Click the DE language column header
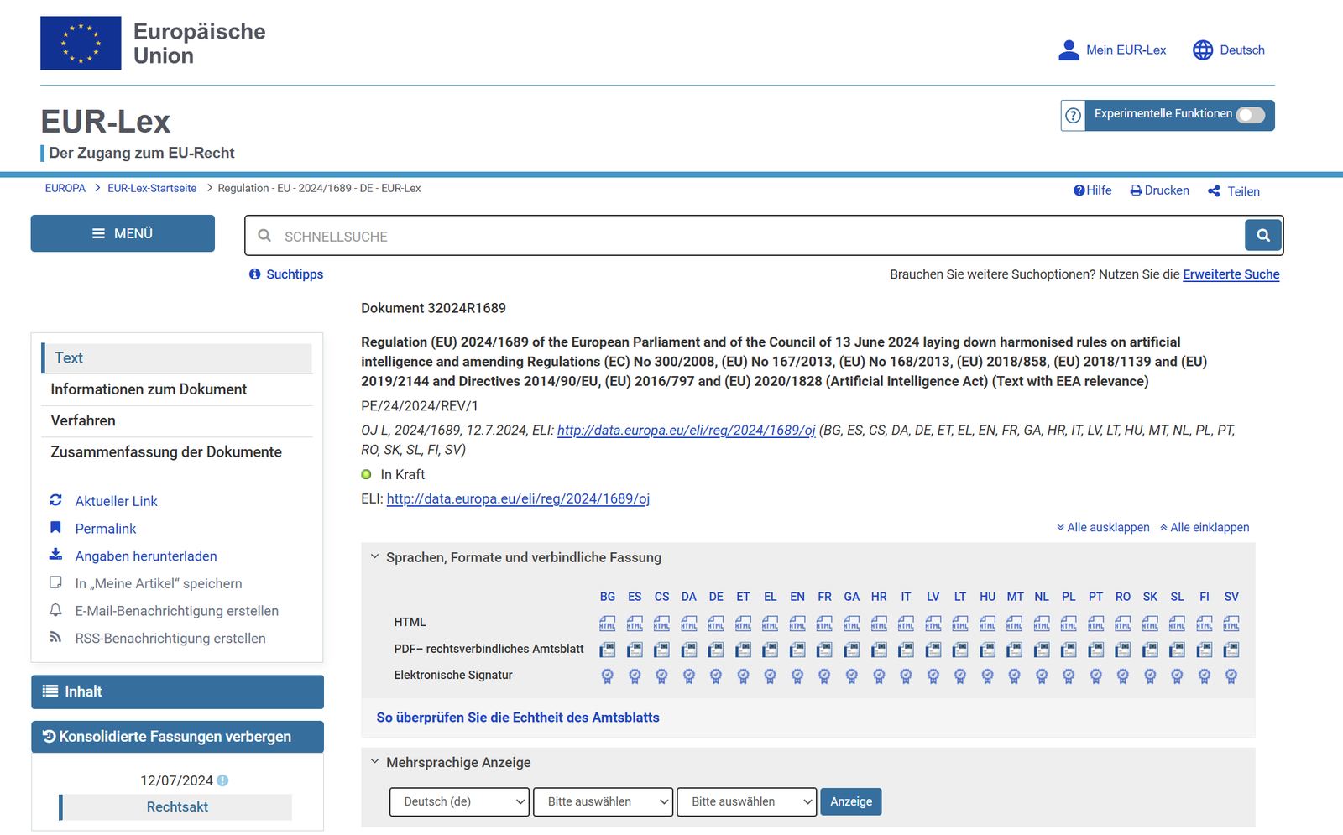 716,597
